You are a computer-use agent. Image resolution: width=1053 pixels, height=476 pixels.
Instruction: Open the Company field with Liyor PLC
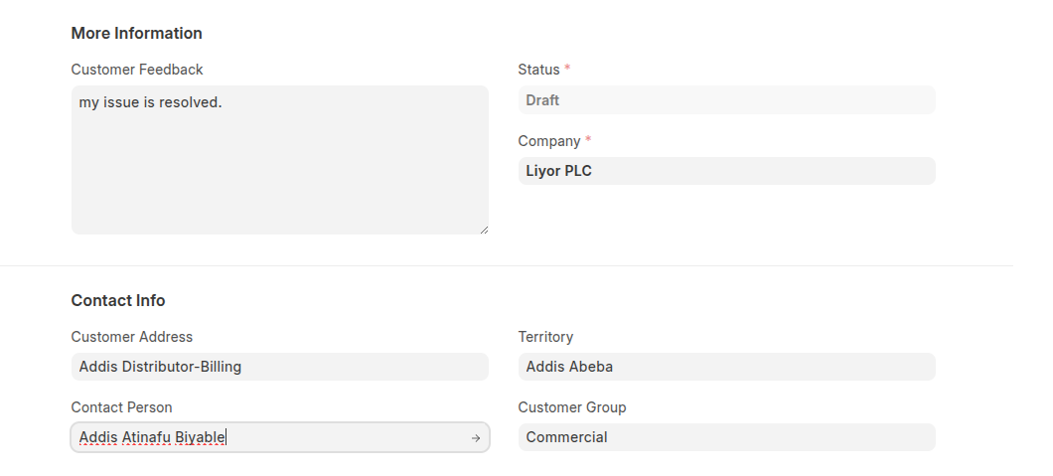[x=726, y=171]
